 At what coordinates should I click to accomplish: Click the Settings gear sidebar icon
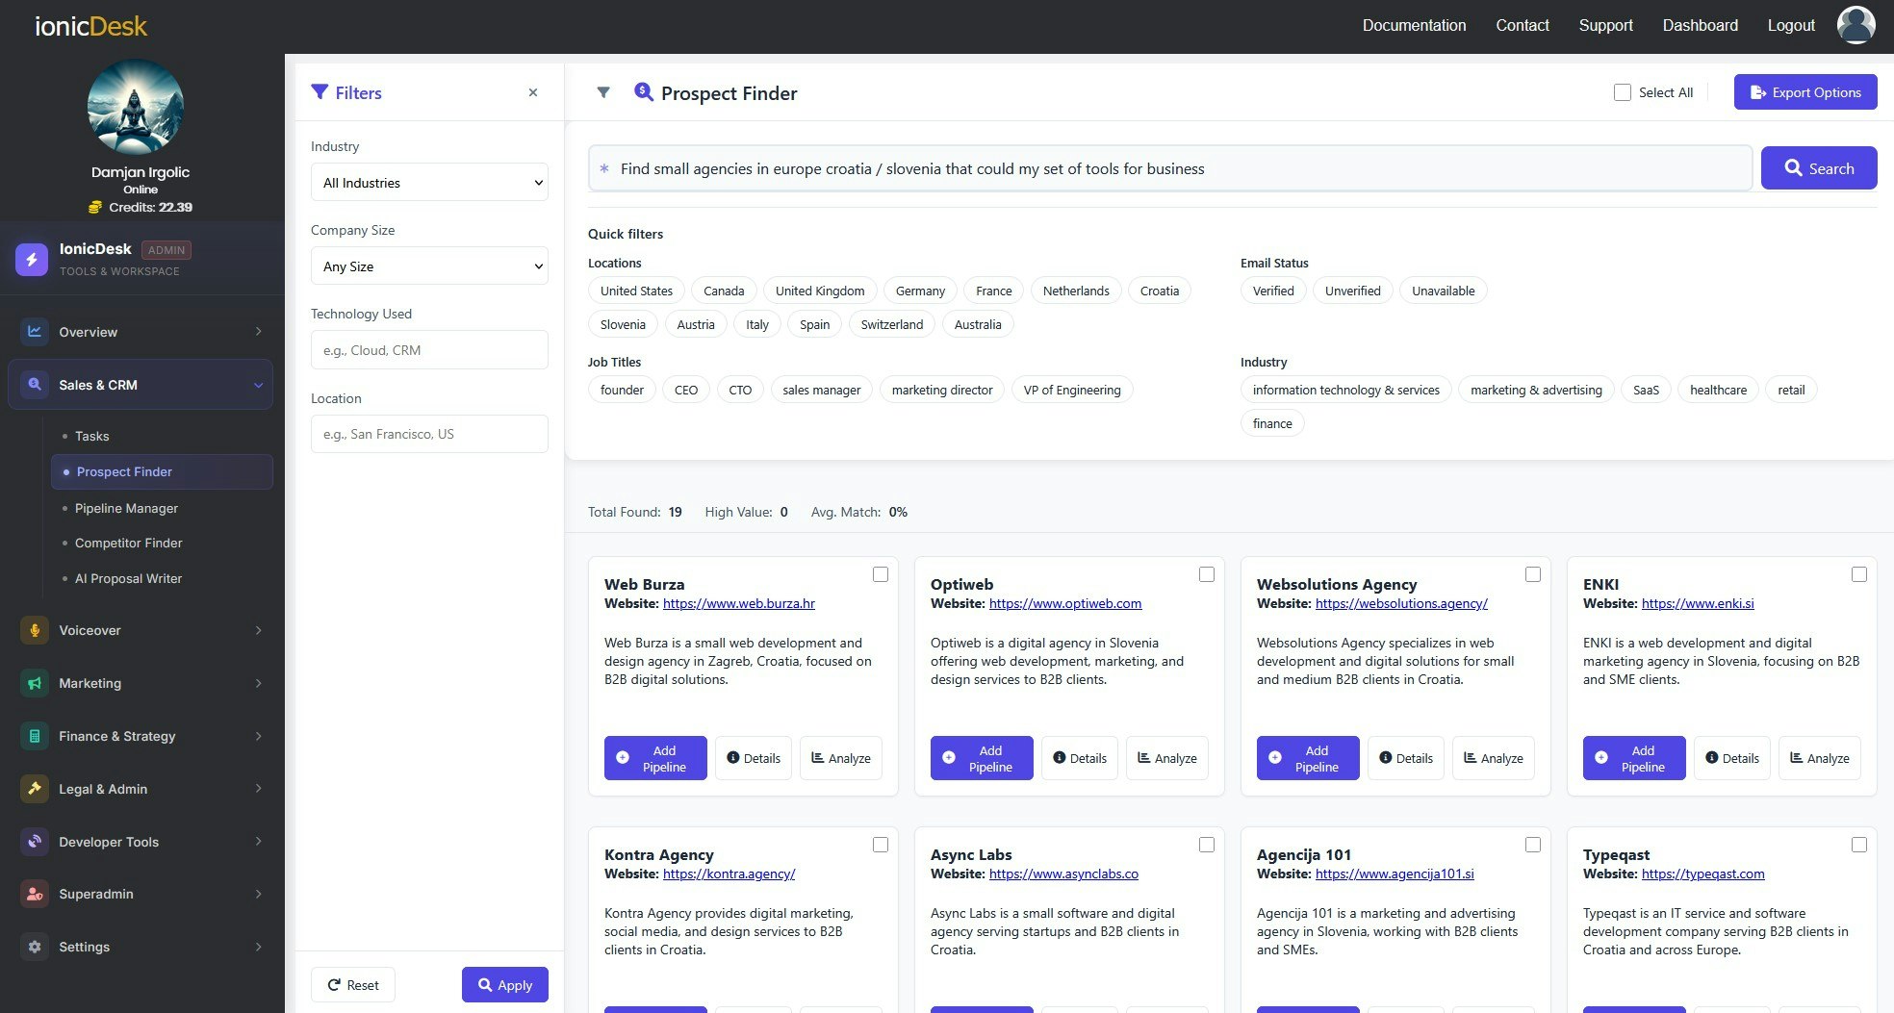point(35,947)
